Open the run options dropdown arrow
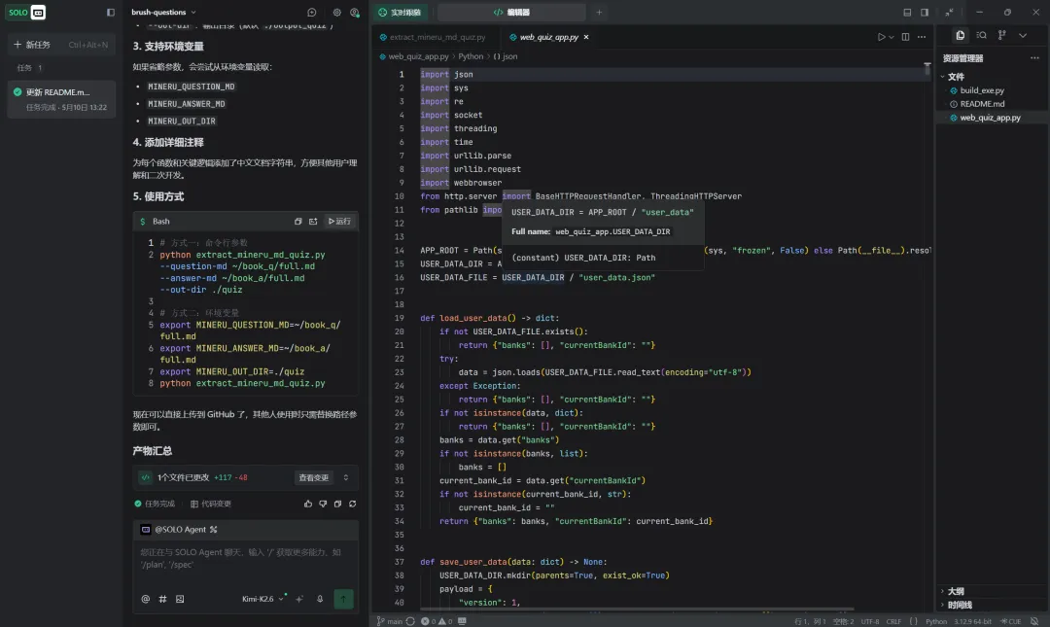This screenshot has width=1050, height=627. [x=892, y=37]
